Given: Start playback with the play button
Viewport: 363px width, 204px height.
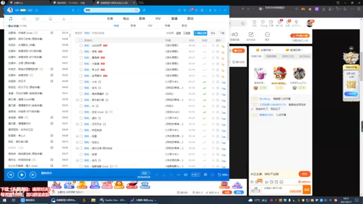Looking at the screenshot, I should point(22,175).
